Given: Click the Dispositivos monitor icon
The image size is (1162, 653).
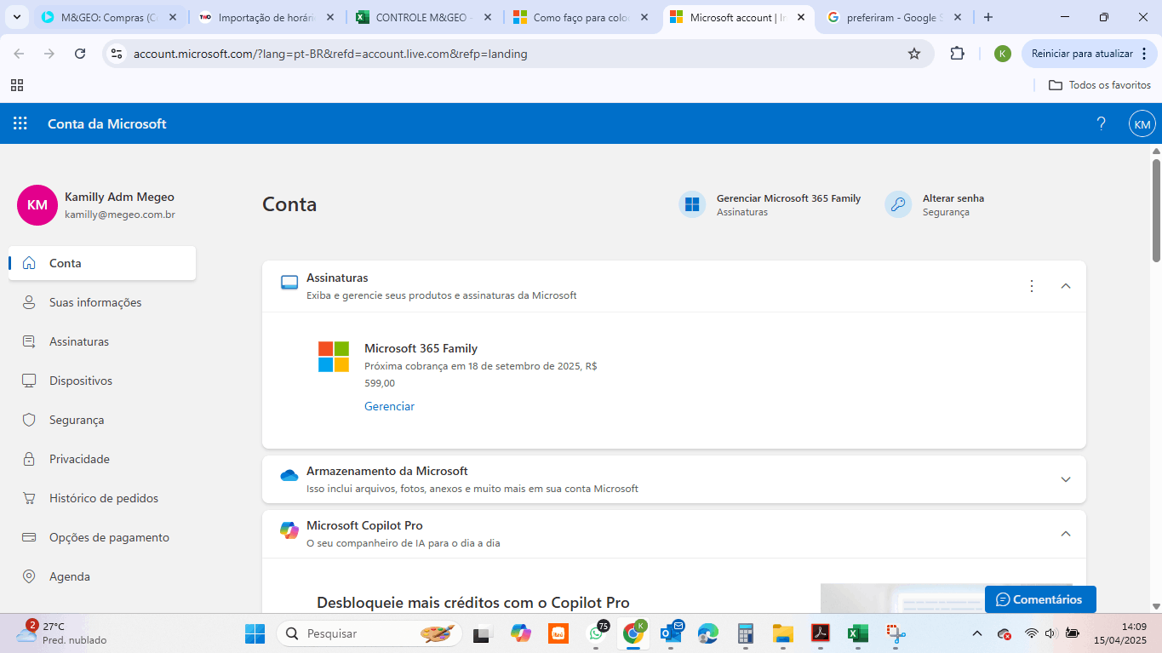Looking at the screenshot, I should [x=29, y=381].
